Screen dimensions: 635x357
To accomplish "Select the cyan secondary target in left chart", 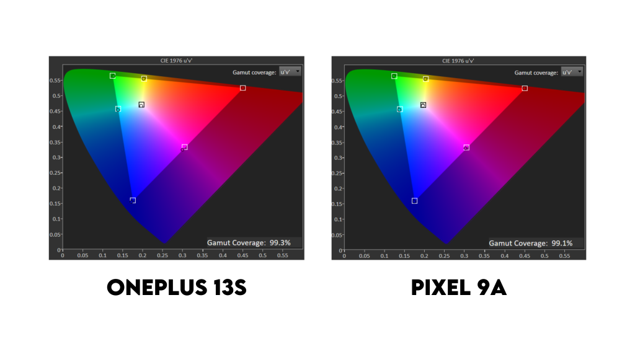I will click(118, 109).
